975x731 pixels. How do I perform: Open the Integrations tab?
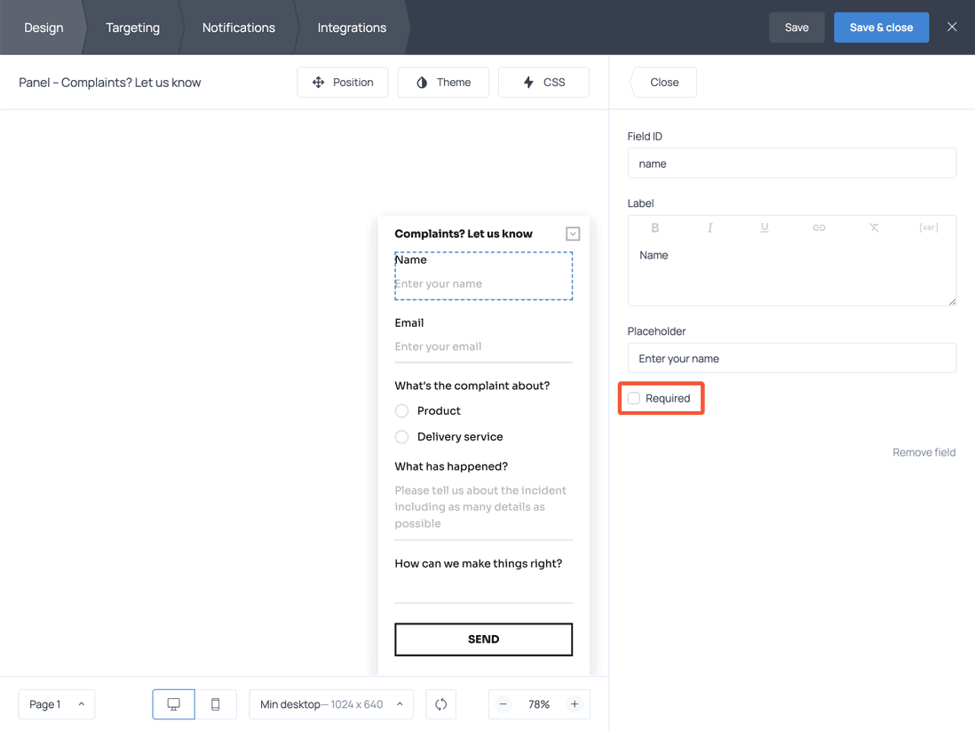352,27
